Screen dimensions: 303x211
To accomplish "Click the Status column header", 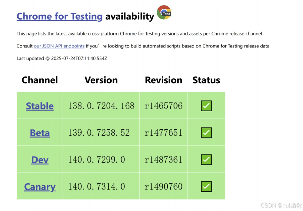I will tap(206, 80).
